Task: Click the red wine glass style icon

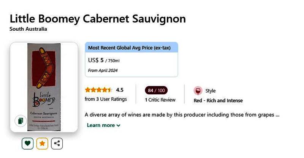Action: [198, 91]
